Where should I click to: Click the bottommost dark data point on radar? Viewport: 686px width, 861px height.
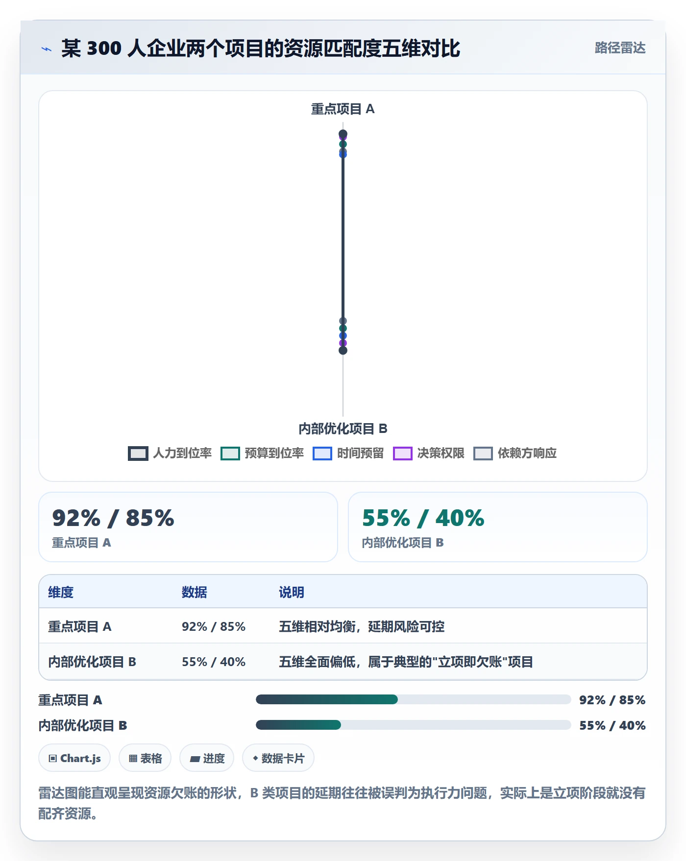point(343,350)
